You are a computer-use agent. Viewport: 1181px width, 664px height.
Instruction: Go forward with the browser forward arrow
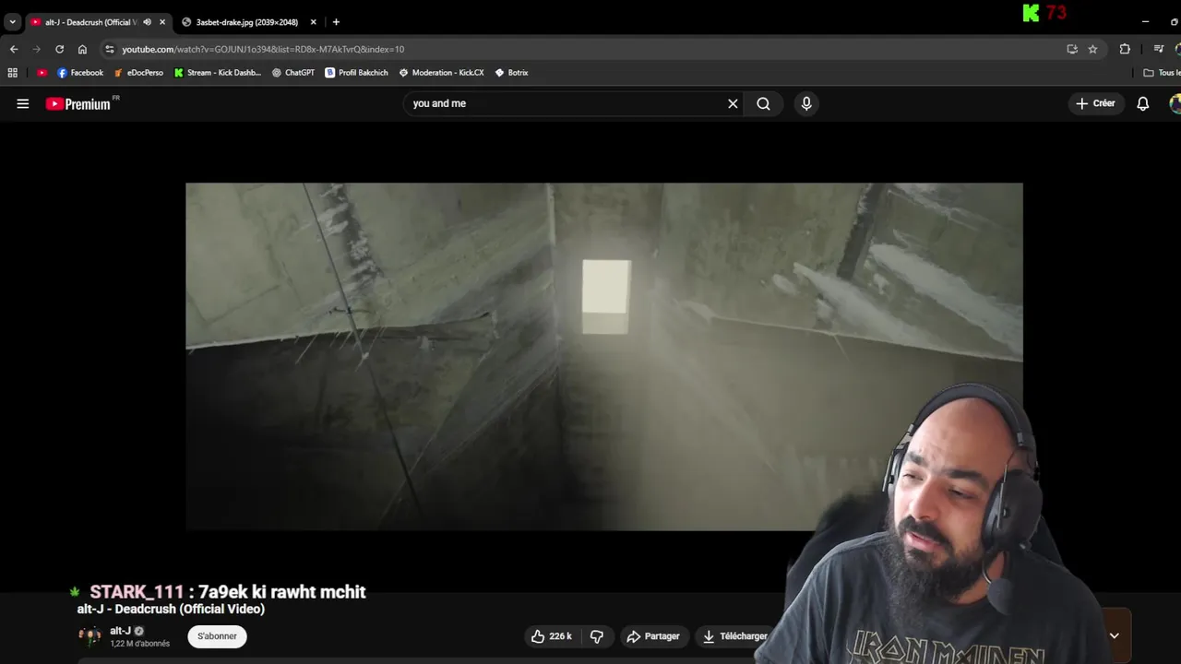coord(37,49)
